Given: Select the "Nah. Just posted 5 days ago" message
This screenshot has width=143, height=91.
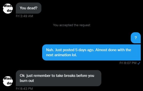Looking at the screenshot, I should click(91, 52).
